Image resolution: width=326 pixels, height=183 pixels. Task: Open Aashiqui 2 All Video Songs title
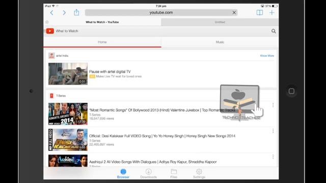(153, 162)
